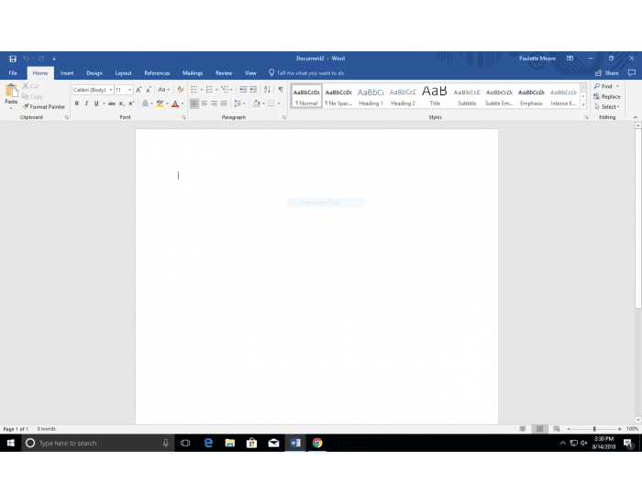Image resolution: width=642 pixels, height=504 pixels.
Task: Apply text highlight color marker
Action: click(160, 104)
